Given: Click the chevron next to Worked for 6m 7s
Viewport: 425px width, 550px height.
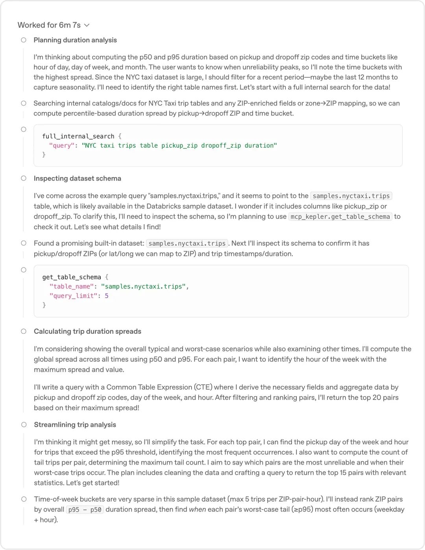Looking at the screenshot, I should 87,25.
